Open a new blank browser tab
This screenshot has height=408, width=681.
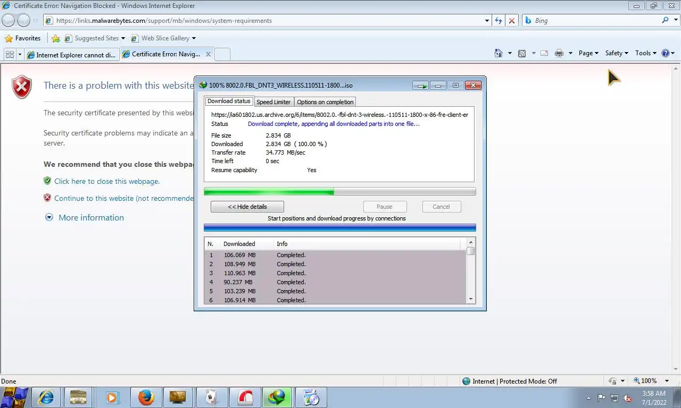222,54
